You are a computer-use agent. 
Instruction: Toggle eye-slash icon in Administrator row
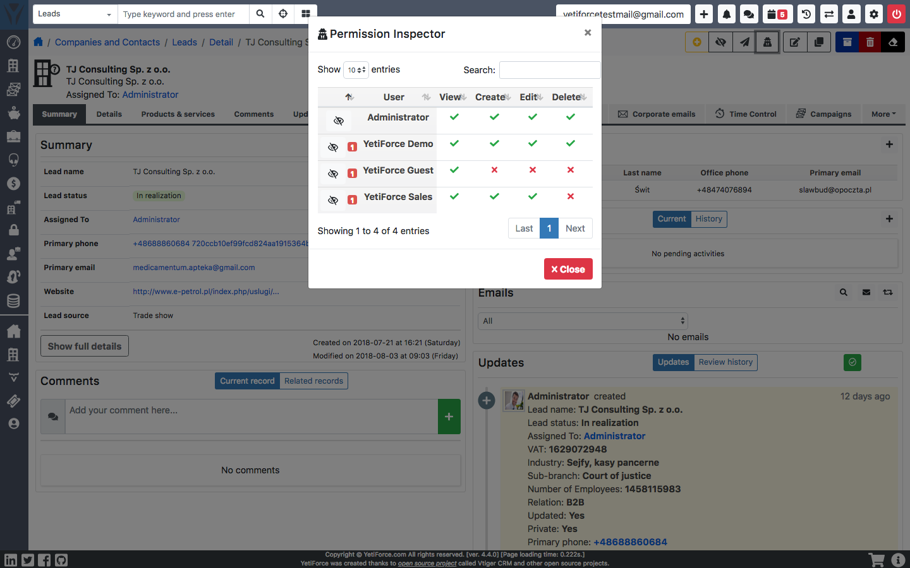pos(339,121)
